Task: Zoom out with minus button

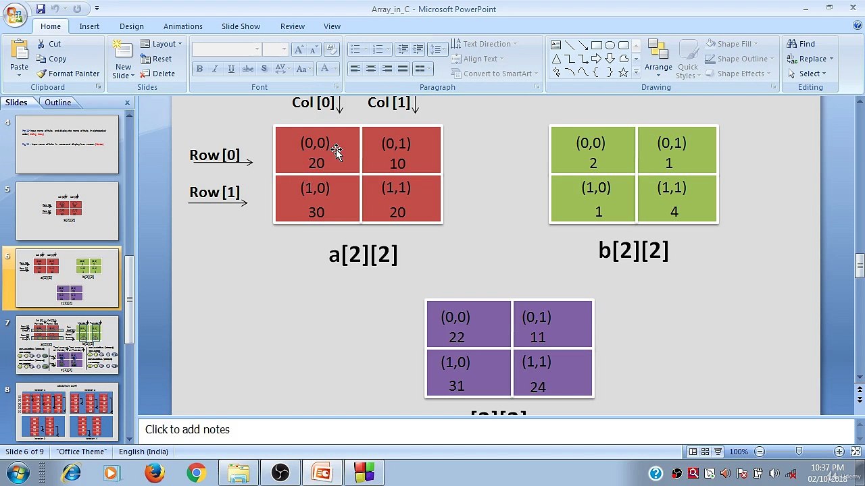Action: coord(760,452)
